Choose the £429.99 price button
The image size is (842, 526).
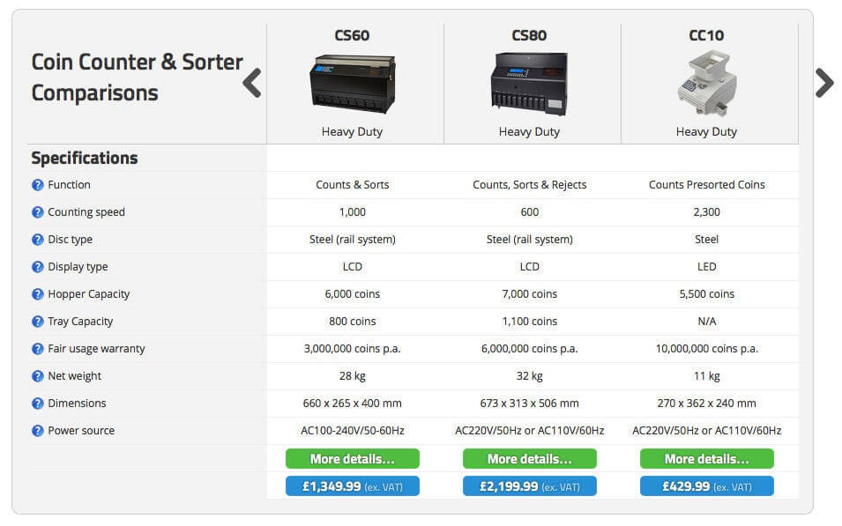click(707, 486)
